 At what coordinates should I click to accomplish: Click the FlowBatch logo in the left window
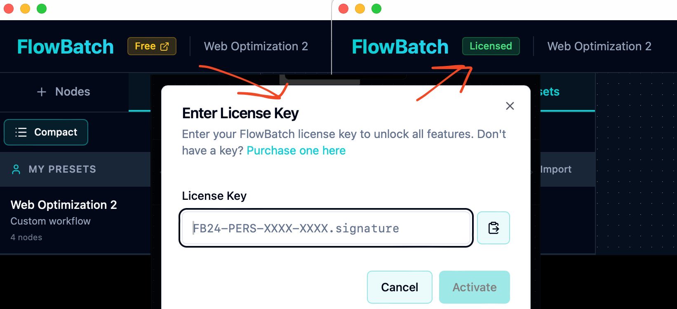point(65,46)
